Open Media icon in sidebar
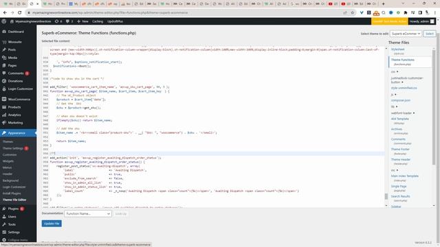440x247 pixels. pos(4,58)
